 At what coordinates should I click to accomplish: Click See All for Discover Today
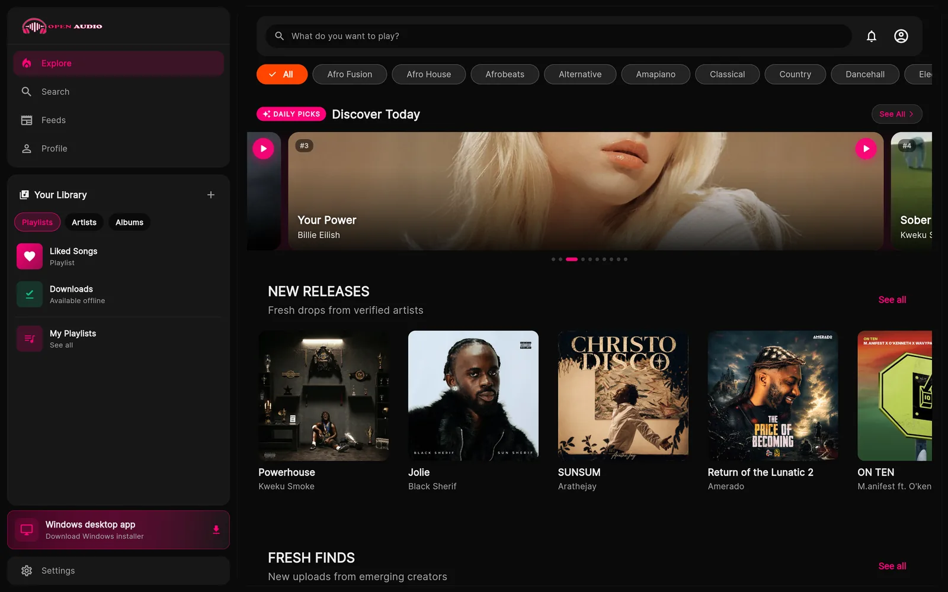[x=896, y=114]
